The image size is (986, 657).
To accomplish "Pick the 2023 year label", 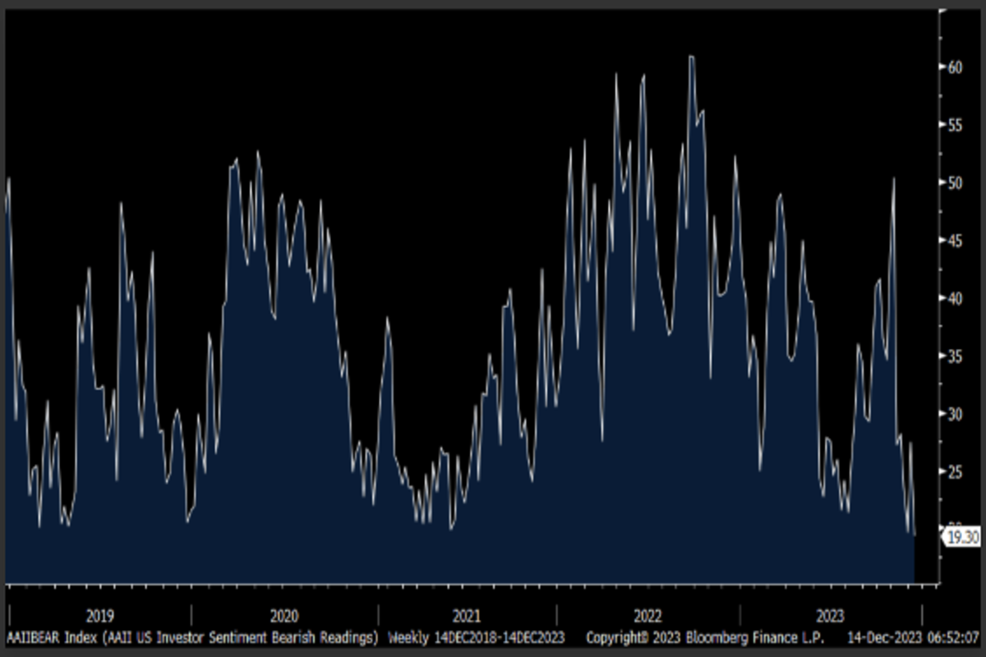I will coord(830,616).
